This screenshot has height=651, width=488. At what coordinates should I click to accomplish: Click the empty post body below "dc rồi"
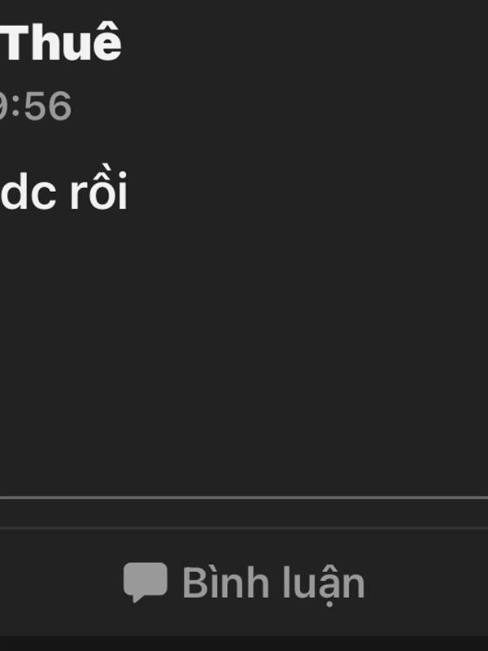[x=244, y=353]
